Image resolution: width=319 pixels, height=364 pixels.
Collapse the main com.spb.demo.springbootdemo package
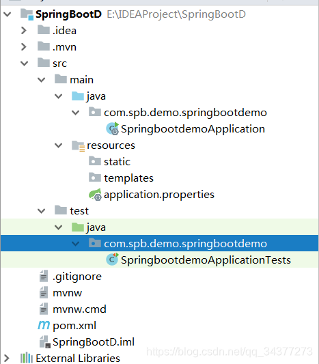(x=75, y=113)
